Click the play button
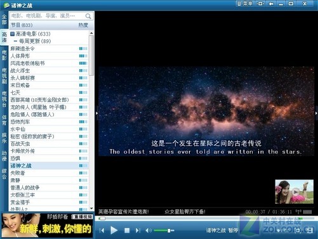The width and height of the screenshot is (318, 239). click(114, 230)
